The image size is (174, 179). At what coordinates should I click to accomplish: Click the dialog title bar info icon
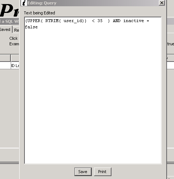(24, 3)
